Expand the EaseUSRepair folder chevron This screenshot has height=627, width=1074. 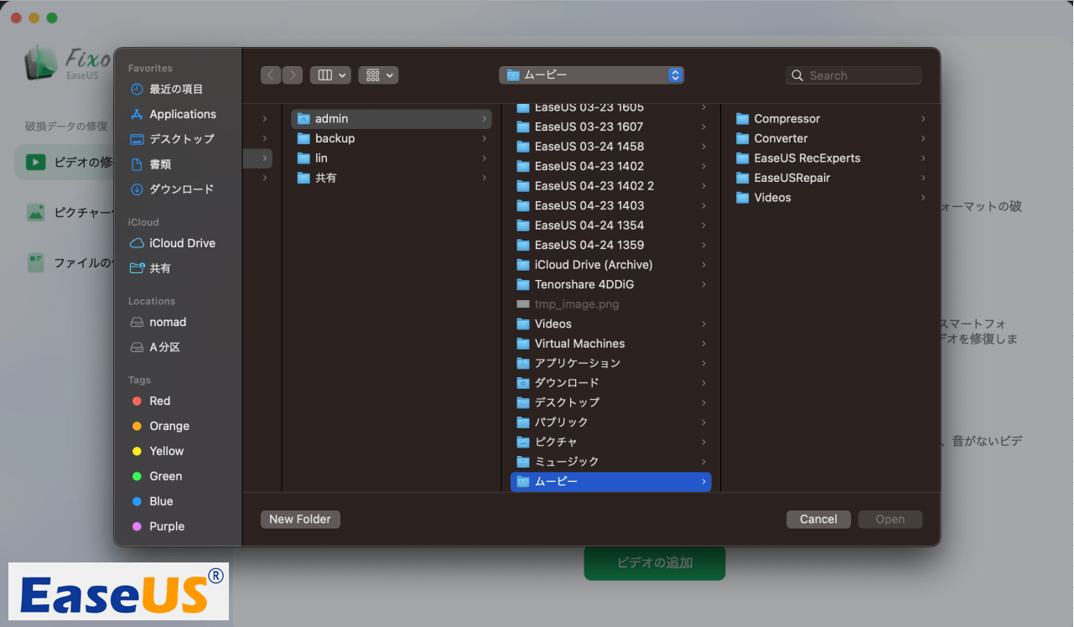tap(923, 178)
